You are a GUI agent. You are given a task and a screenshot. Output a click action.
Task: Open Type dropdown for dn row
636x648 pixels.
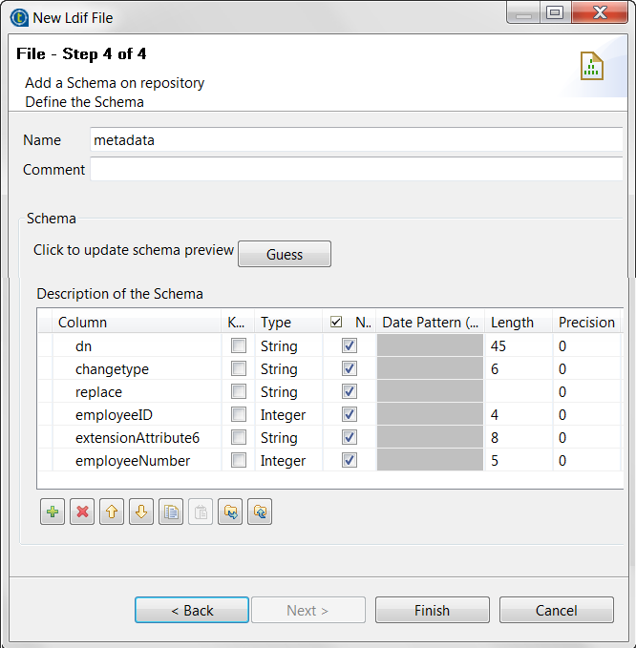pyautogui.click(x=288, y=345)
